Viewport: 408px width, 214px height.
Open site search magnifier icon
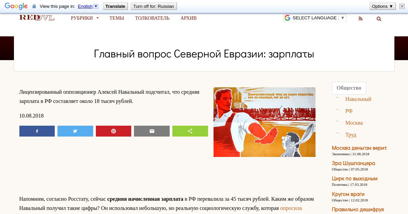tap(379, 19)
